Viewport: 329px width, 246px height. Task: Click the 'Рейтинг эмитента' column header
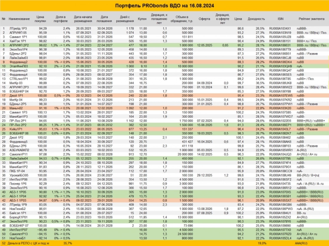tap(312, 19)
